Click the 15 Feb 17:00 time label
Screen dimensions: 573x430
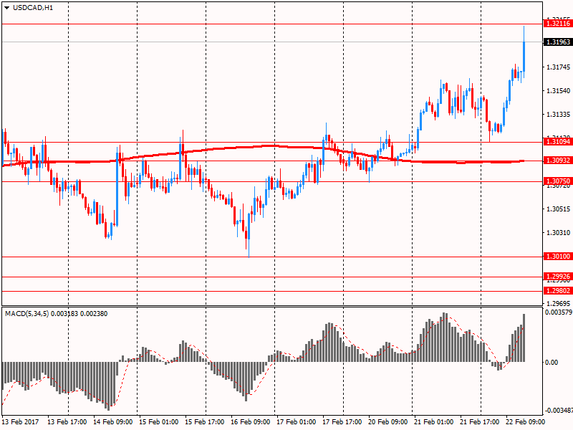pyautogui.click(x=204, y=421)
